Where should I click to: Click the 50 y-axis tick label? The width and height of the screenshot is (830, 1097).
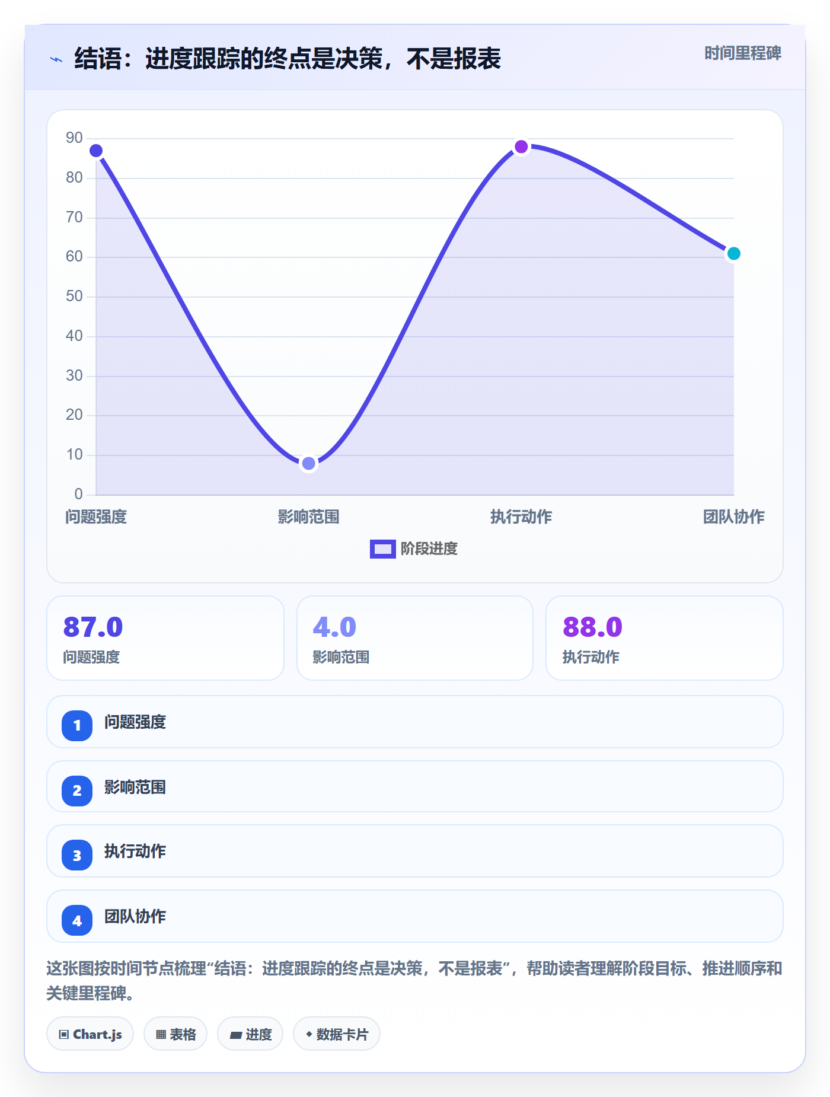click(74, 296)
